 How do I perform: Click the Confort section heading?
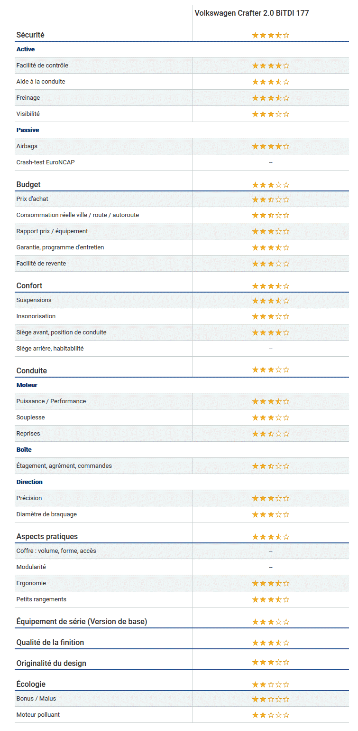[x=29, y=286]
